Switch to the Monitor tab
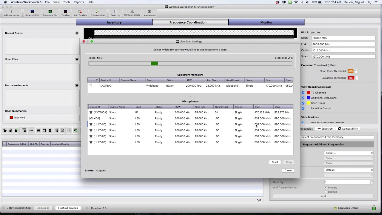 (x=267, y=22)
